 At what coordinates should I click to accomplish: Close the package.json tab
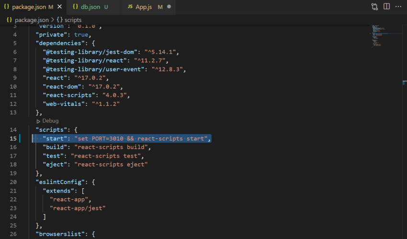(60, 7)
